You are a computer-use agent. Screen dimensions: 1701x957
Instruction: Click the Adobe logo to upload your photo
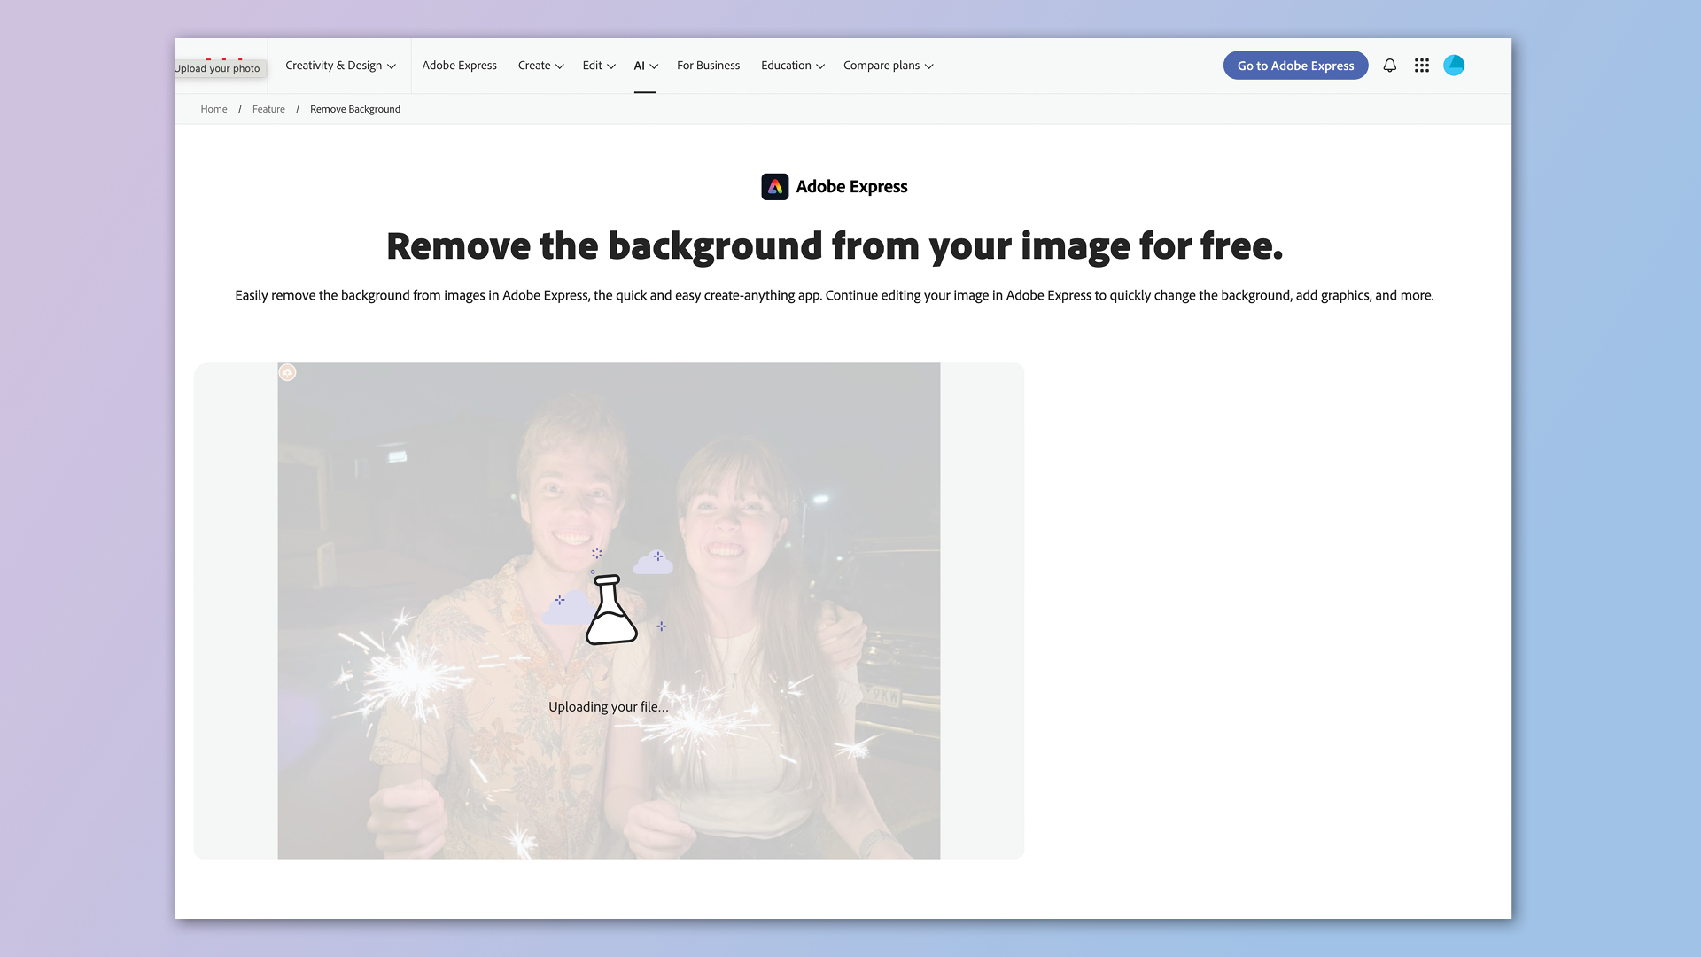[219, 62]
